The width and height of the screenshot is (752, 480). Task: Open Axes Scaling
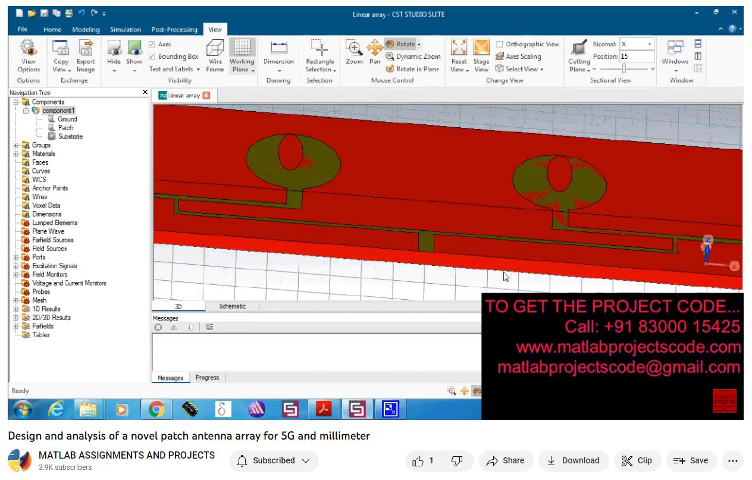[518, 57]
